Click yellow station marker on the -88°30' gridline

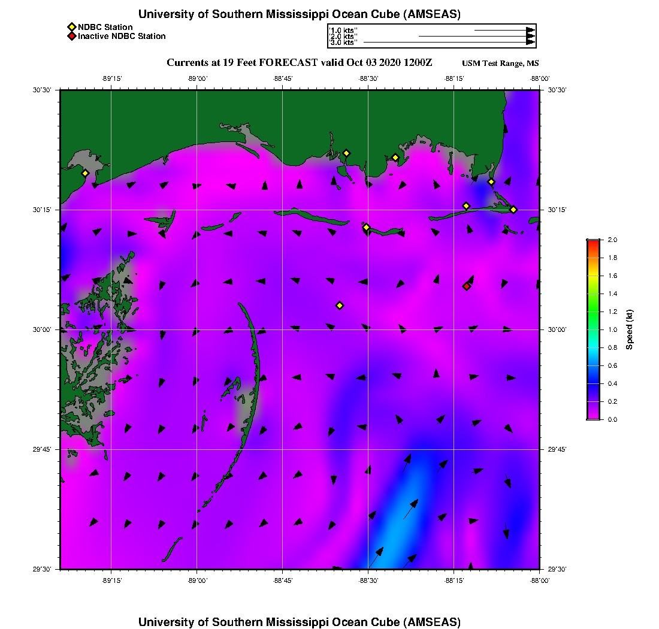tap(366, 227)
